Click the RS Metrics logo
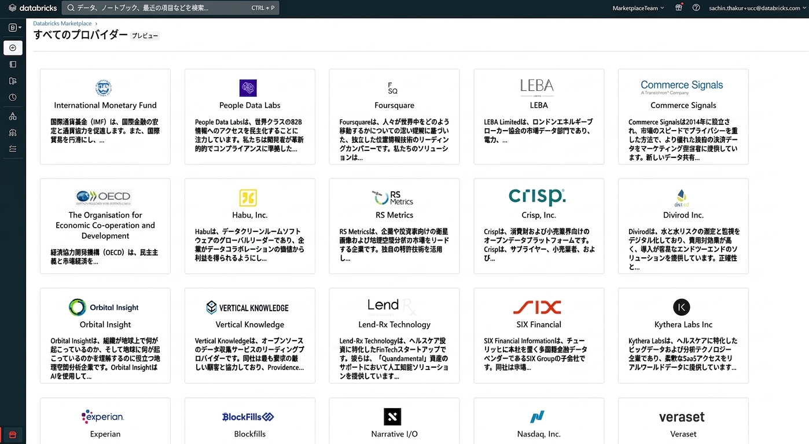Screen dimensions: 809x444 (393, 198)
